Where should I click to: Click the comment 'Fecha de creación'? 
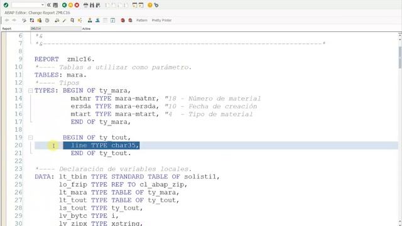click(x=222, y=106)
